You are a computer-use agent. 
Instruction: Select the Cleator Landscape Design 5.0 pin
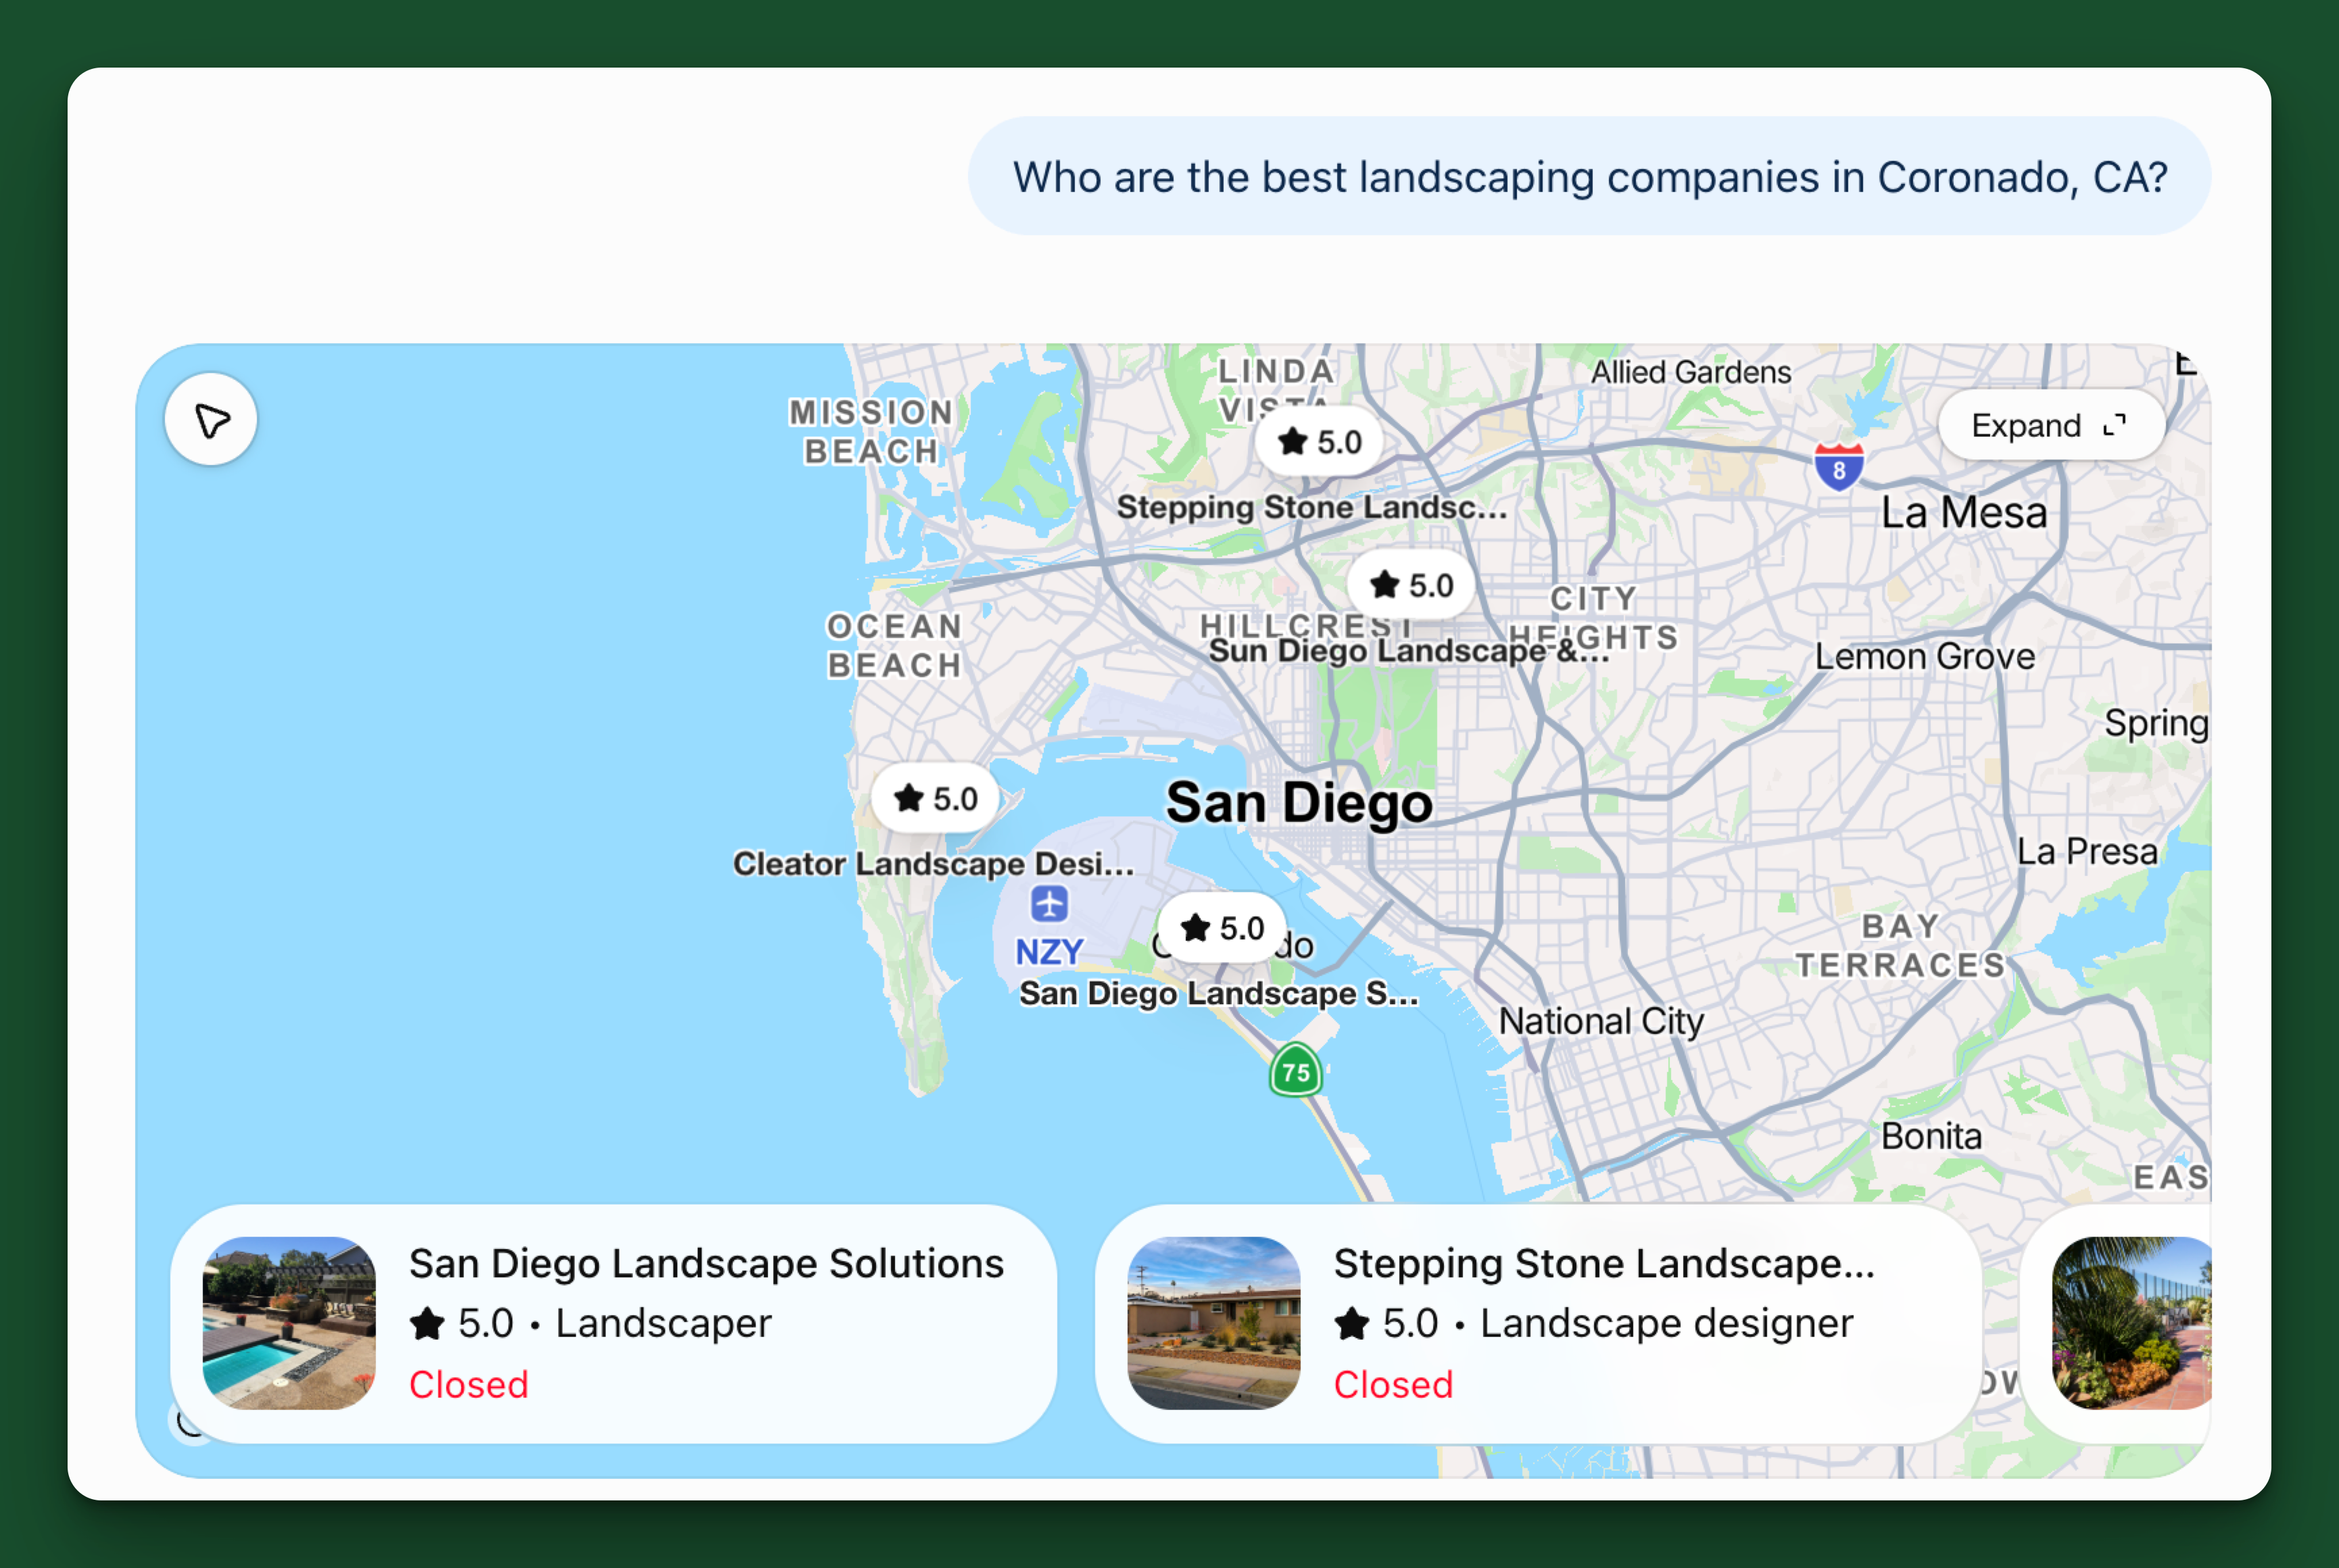(x=935, y=798)
